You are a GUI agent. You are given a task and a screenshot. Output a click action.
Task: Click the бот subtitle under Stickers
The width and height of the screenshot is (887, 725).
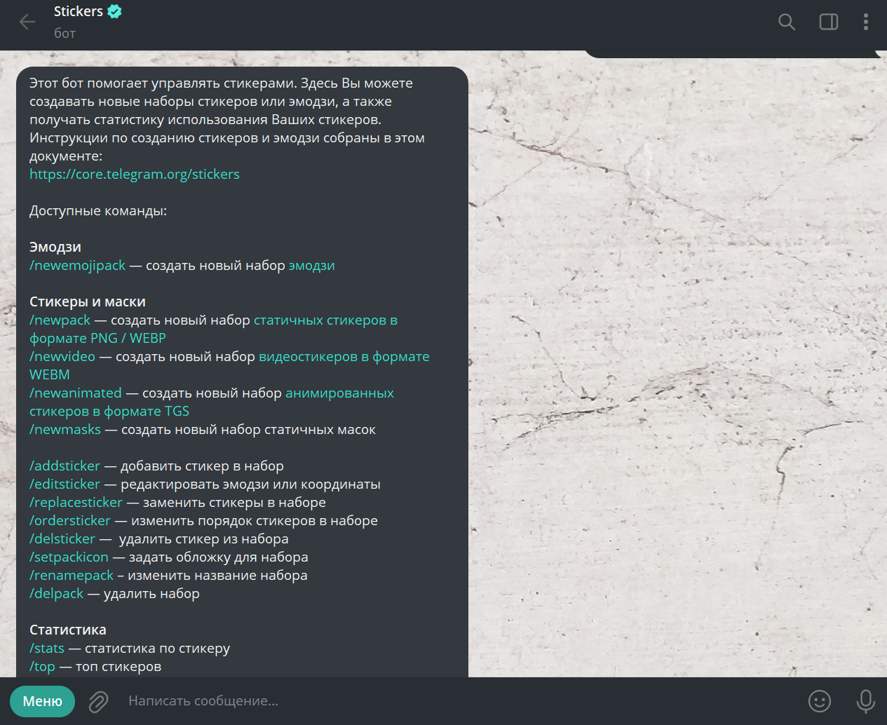(x=65, y=33)
